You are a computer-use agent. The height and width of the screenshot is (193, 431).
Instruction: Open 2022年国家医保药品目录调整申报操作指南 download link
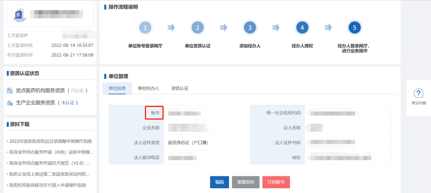[50, 141]
